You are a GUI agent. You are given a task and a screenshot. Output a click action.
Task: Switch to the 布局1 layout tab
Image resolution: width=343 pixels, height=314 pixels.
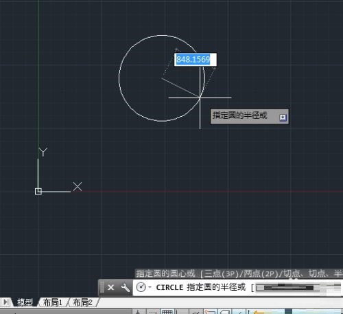point(53,302)
